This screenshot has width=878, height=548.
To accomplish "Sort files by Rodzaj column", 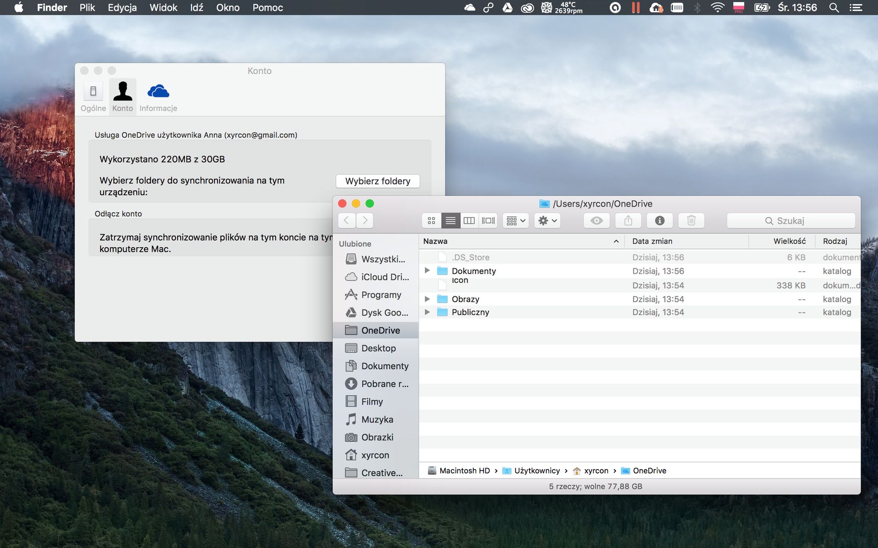I will pos(838,241).
